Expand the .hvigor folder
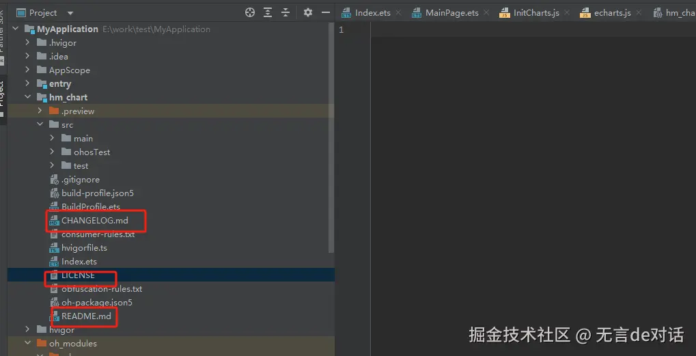Screen dimensions: 696x356 click(x=27, y=43)
